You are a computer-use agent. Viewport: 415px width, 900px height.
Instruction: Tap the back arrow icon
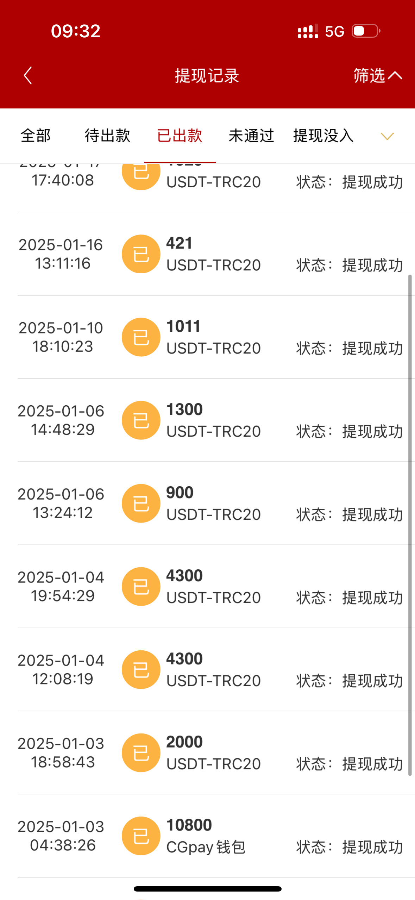(28, 75)
